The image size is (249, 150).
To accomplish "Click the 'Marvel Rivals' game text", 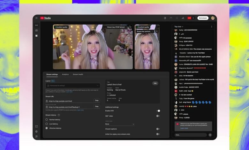I will [120, 90].
